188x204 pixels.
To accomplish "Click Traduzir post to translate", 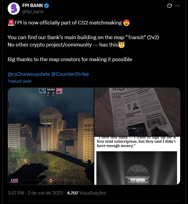I will (x=20, y=81).
